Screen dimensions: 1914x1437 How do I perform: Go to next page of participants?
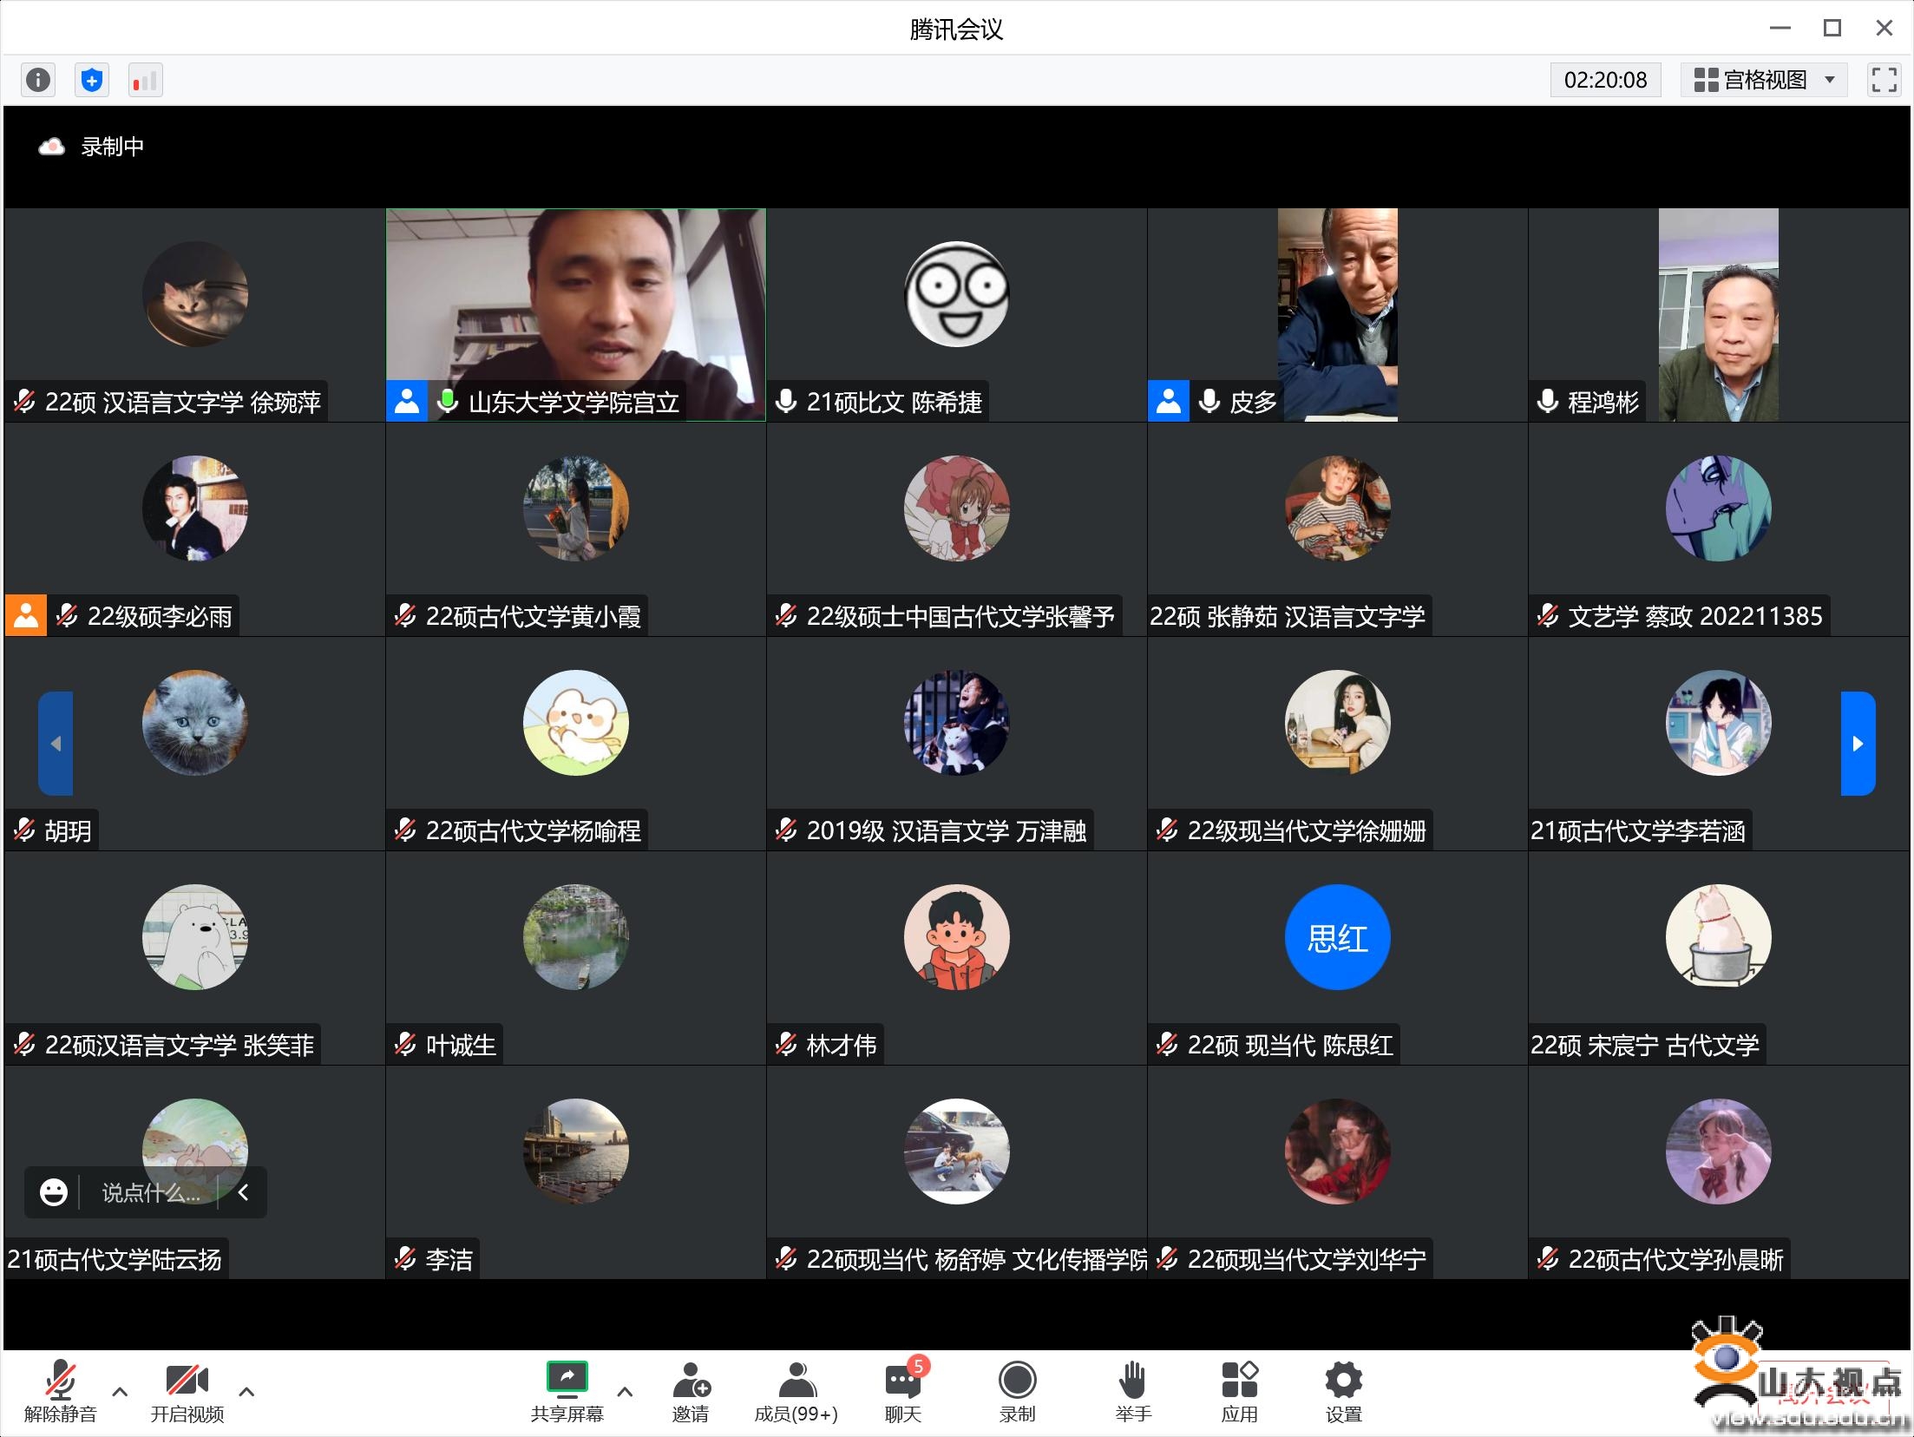point(1857,744)
